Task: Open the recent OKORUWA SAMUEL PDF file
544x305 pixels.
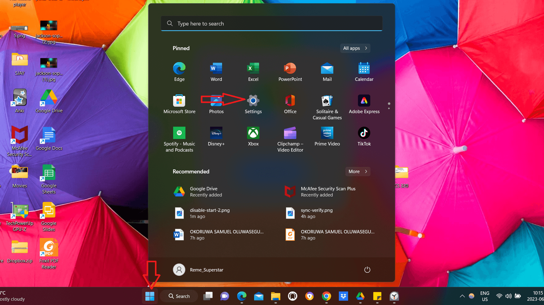Action: (330, 235)
